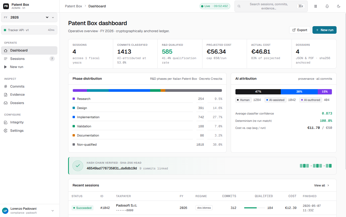
Task: Click the panel layout icon in header
Action: tap(316, 6)
